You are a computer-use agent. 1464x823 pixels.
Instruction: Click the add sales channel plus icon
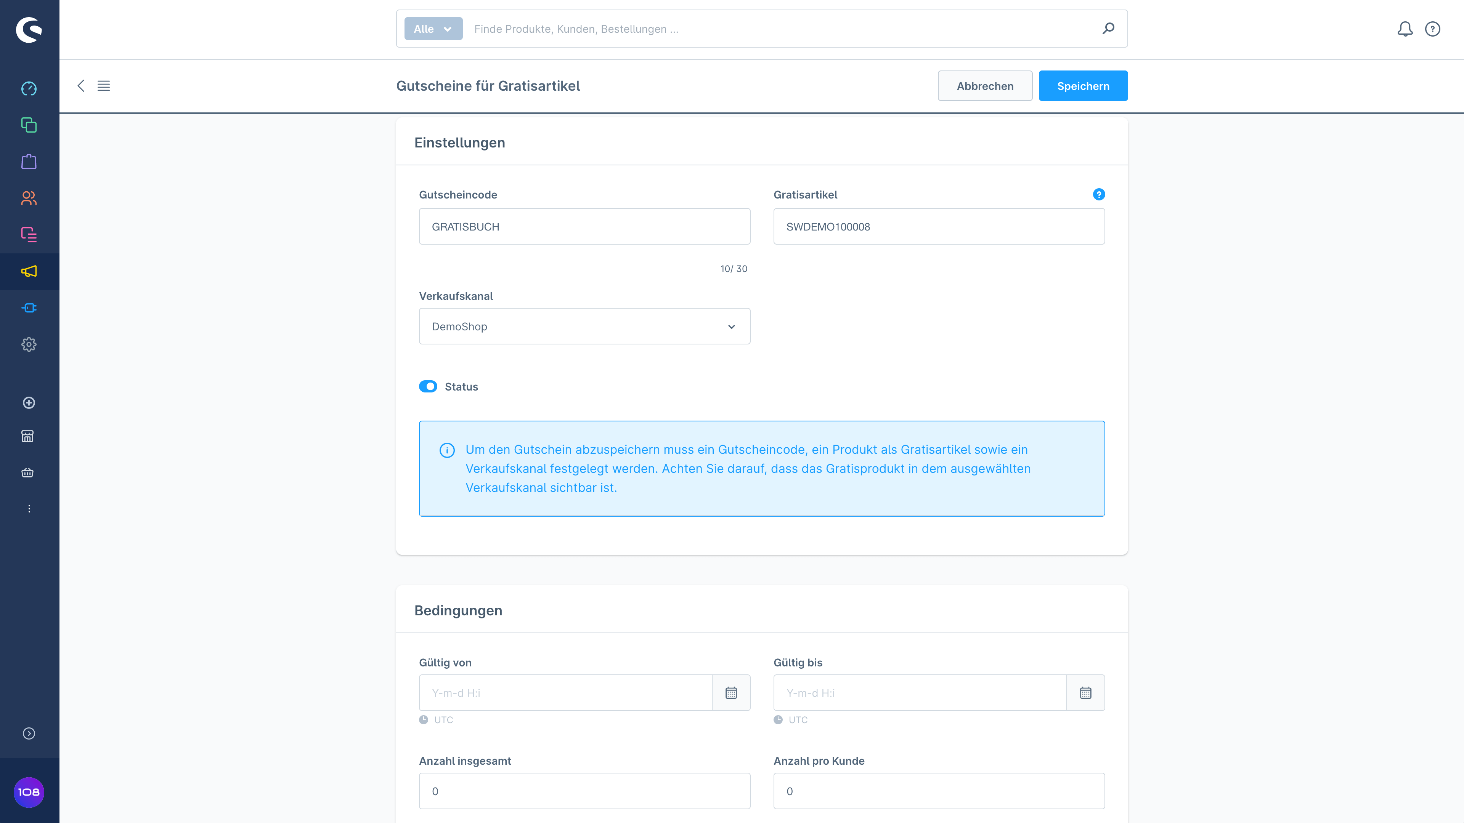click(29, 403)
